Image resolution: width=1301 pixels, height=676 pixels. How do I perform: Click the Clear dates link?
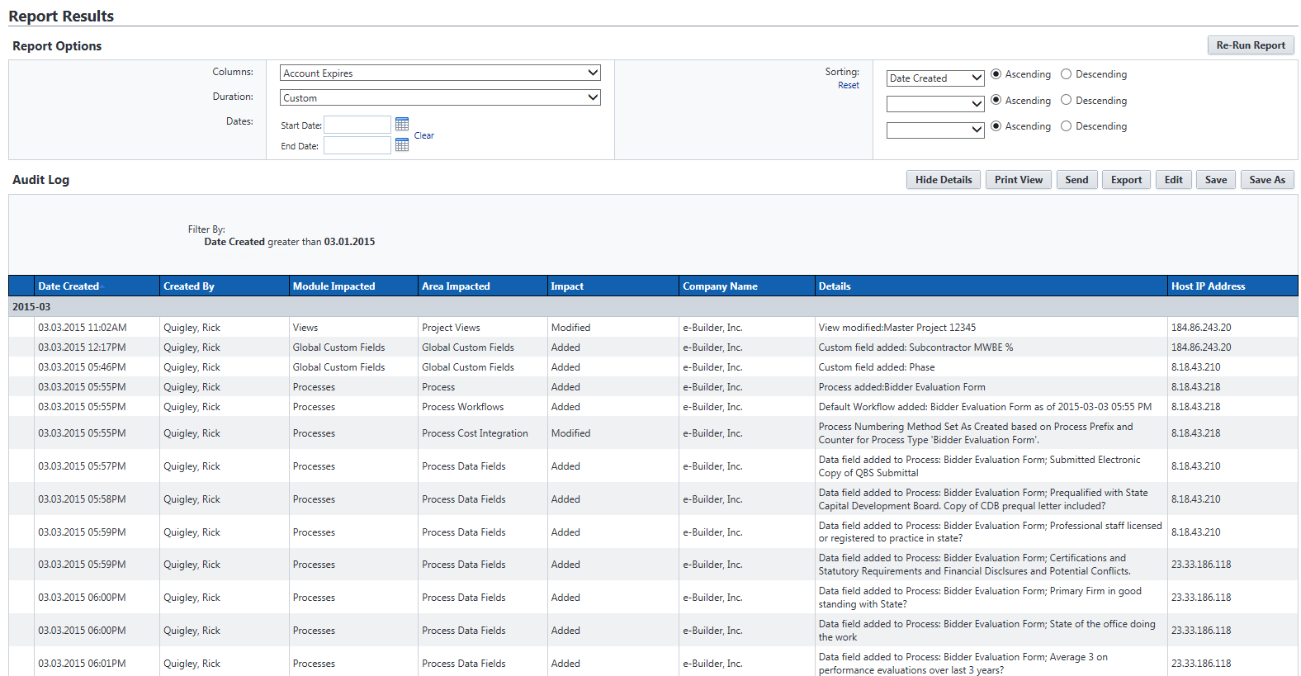[x=423, y=135]
